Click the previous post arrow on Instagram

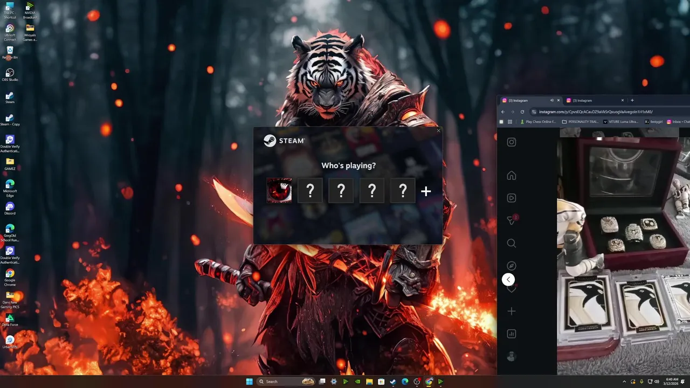508,279
